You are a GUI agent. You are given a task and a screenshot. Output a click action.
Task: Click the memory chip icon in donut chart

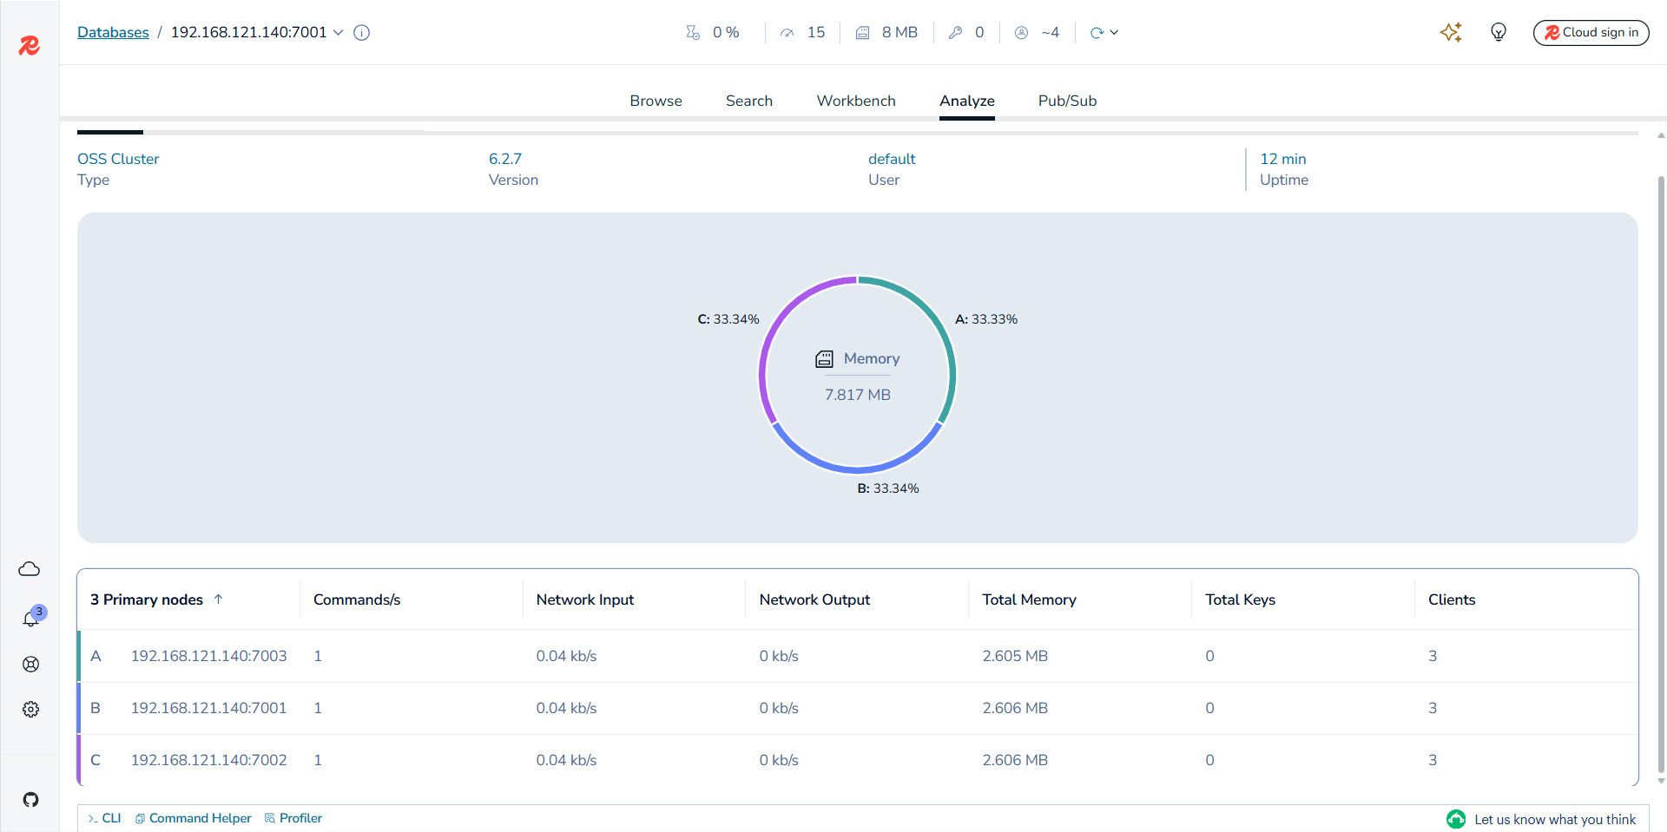pyautogui.click(x=824, y=359)
